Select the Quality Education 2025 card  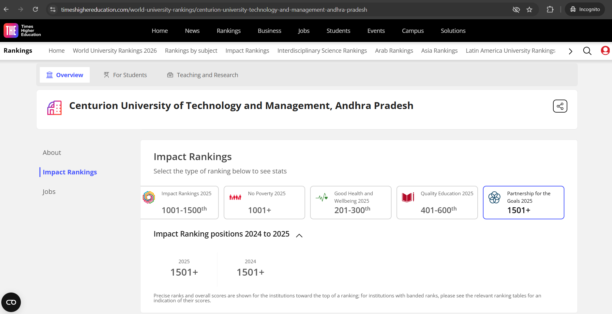point(437,202)
